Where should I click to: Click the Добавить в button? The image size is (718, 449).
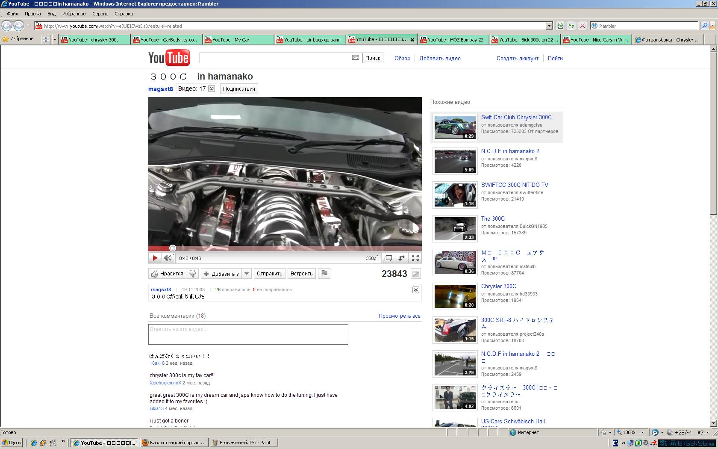click(221, 274)
